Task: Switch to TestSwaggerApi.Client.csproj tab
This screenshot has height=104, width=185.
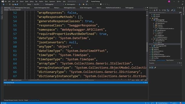Action: tap(22, 8)
